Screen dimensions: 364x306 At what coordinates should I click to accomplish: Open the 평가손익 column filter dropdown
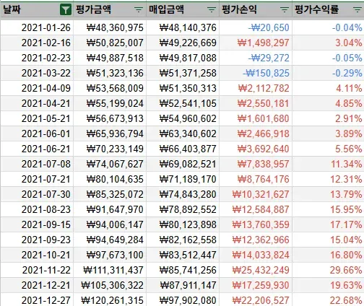(x=285, y=10)
